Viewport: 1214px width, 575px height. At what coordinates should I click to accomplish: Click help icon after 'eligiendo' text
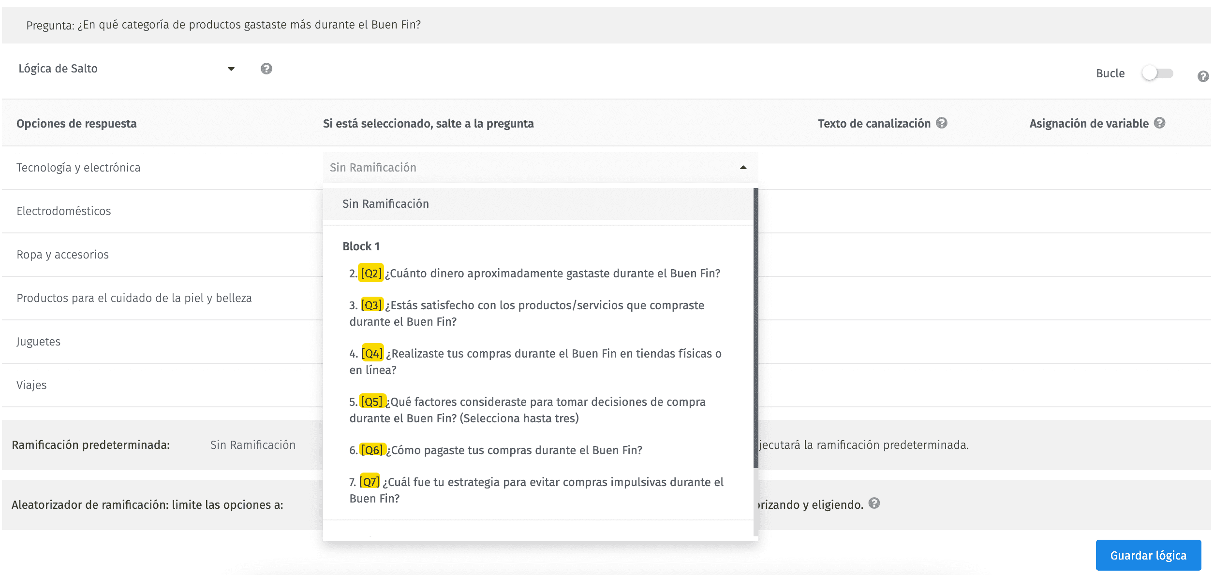click(x=873, y=503)
